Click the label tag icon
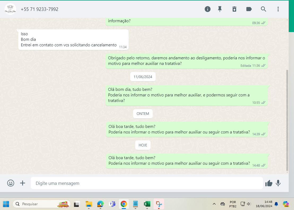The image size is (294, 210). coord(249,9)
